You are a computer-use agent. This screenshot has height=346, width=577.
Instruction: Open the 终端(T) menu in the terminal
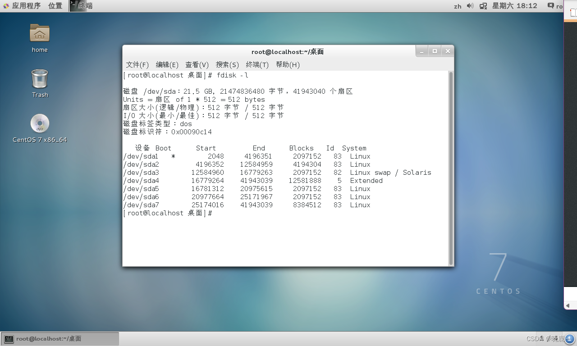tap(257, 64)
